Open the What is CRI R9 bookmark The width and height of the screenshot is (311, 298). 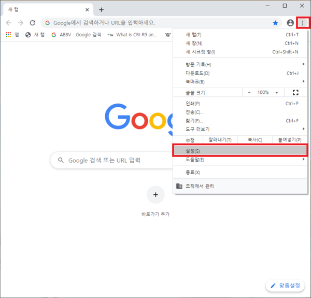point(132,35)
